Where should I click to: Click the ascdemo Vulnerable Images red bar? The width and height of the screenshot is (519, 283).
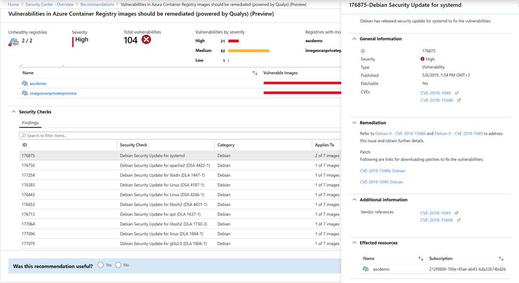pos(302,83)
